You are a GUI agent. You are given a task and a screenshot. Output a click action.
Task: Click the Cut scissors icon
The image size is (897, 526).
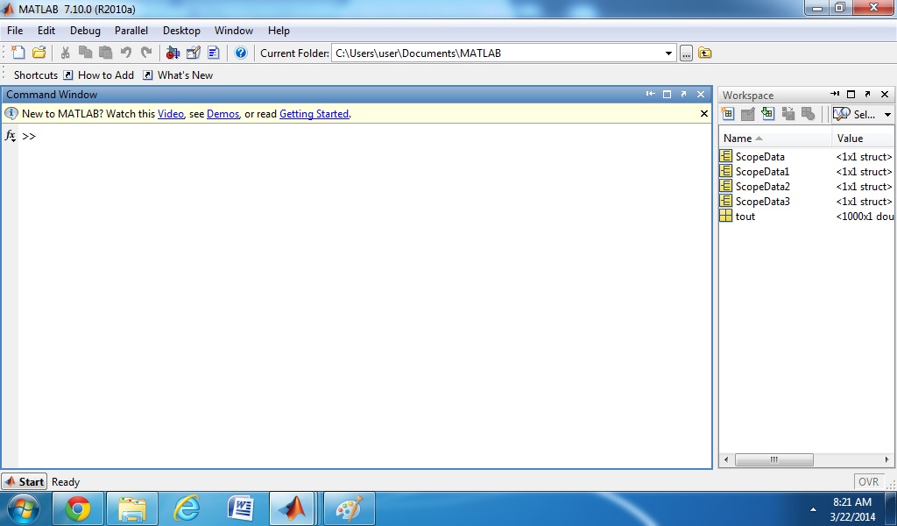click(65, 53)
